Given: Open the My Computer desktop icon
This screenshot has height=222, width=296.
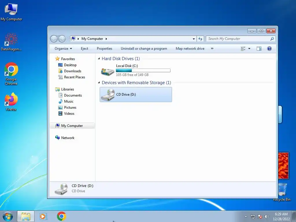Looking at the screenshot, I should click(x=11, y=12).
